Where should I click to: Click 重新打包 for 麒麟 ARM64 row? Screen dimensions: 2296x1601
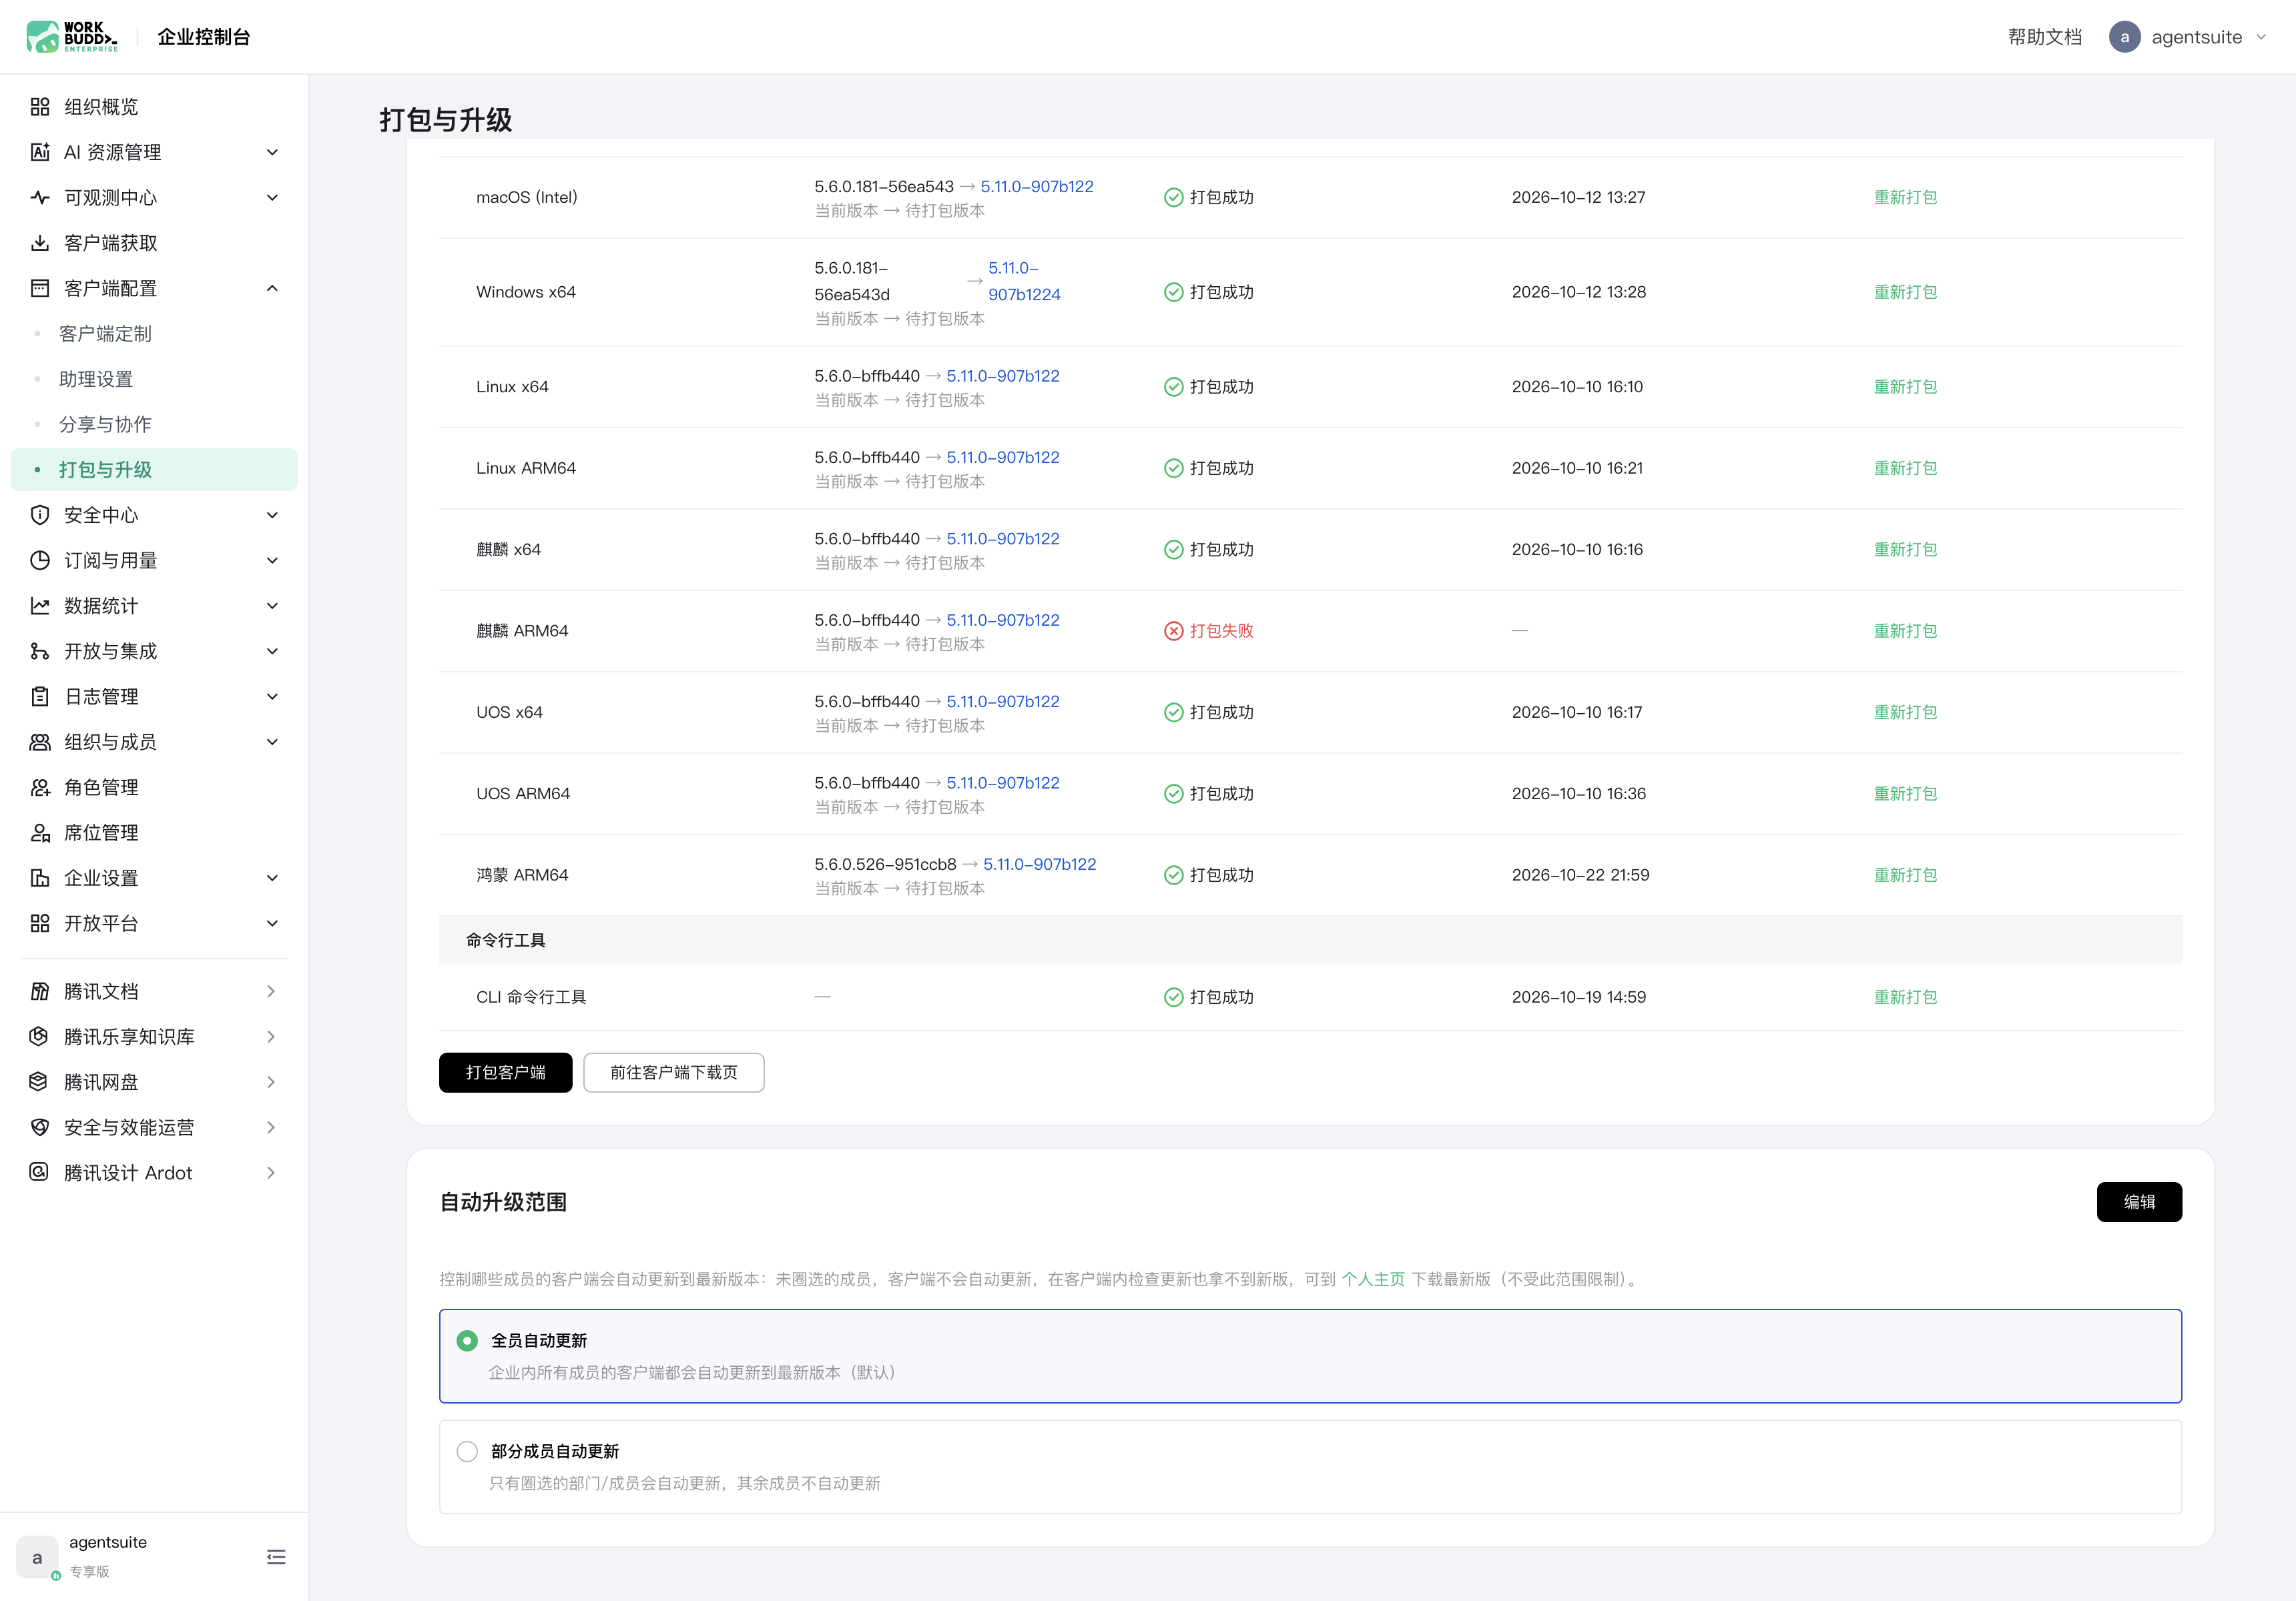tap(1905, 630)
